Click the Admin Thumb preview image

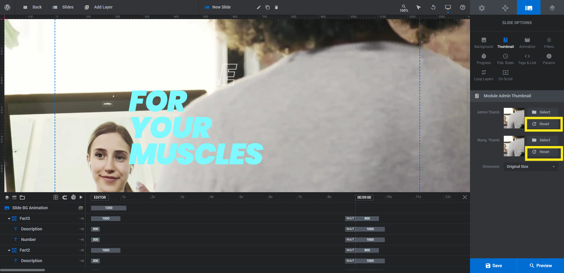coord(514,118)
